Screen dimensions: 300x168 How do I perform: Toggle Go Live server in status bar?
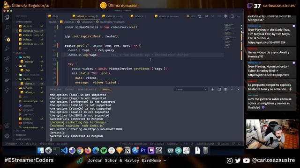pyautogui.click(x=223, y=144)
